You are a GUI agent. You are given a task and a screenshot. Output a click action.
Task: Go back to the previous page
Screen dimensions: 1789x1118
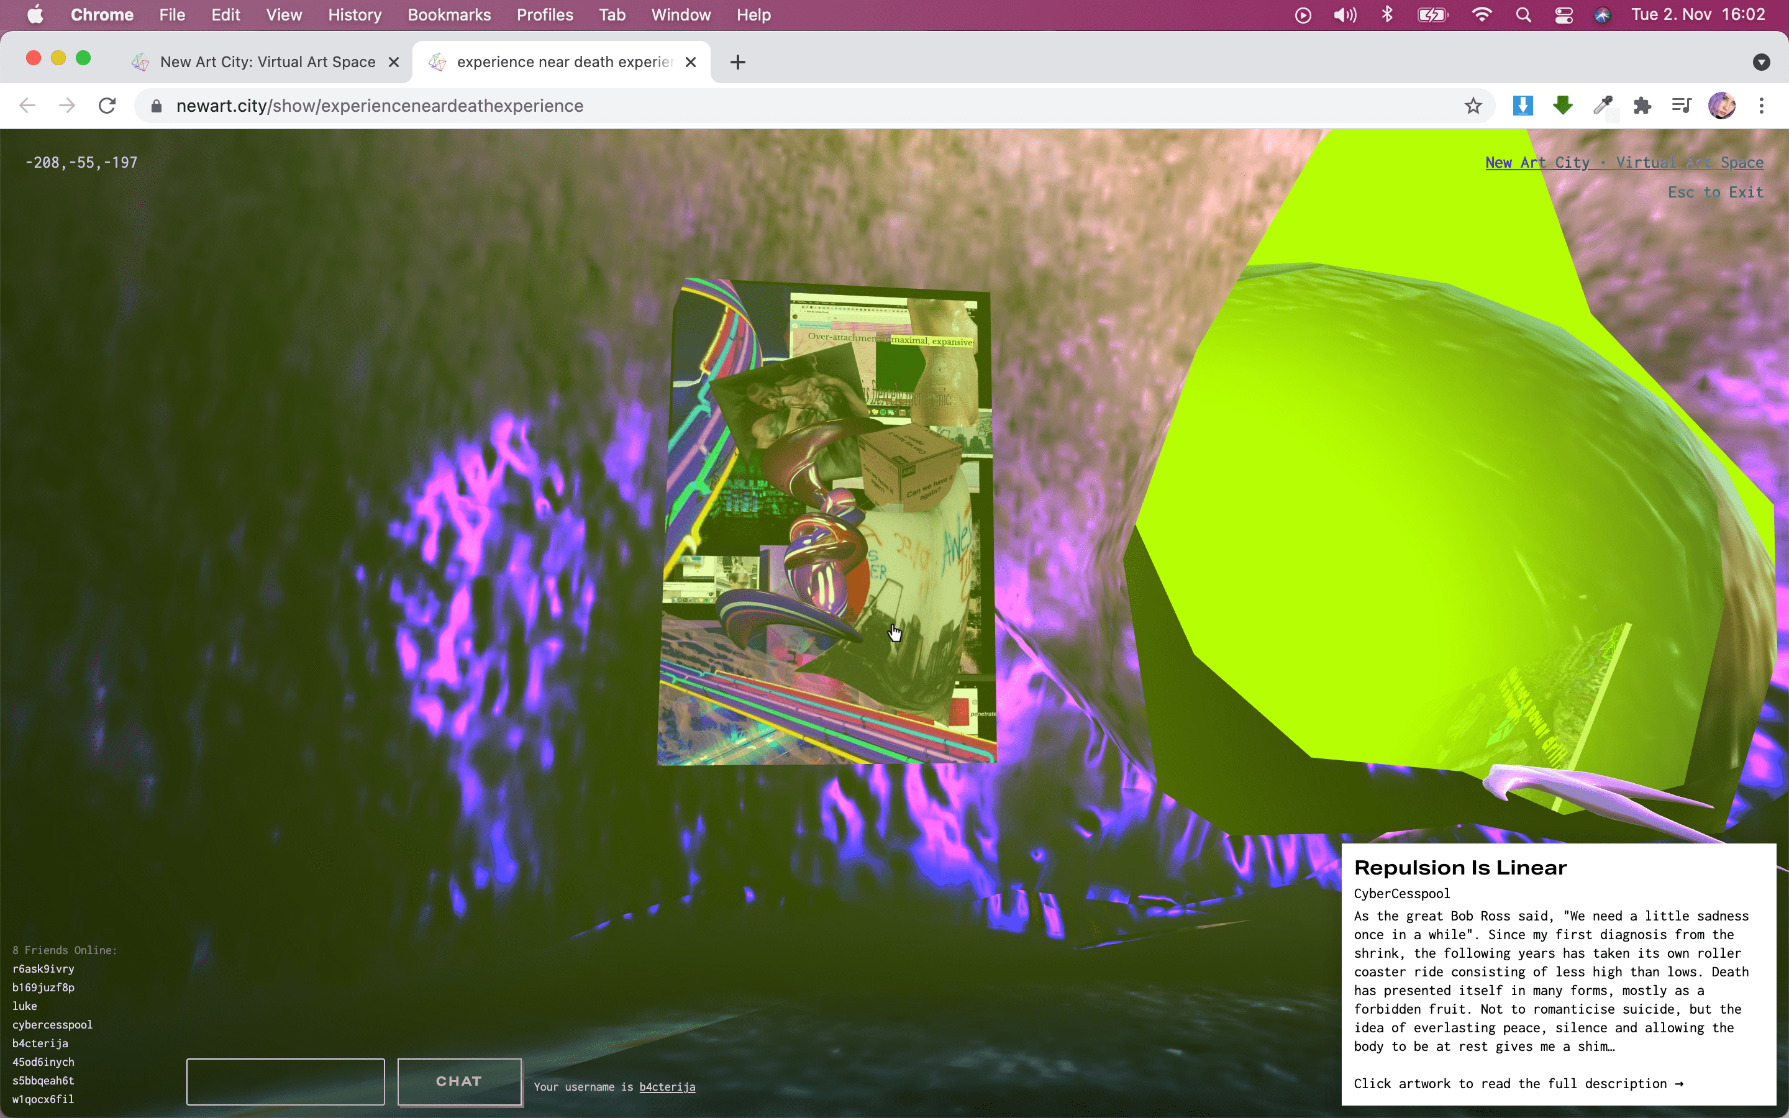(27, 106)
